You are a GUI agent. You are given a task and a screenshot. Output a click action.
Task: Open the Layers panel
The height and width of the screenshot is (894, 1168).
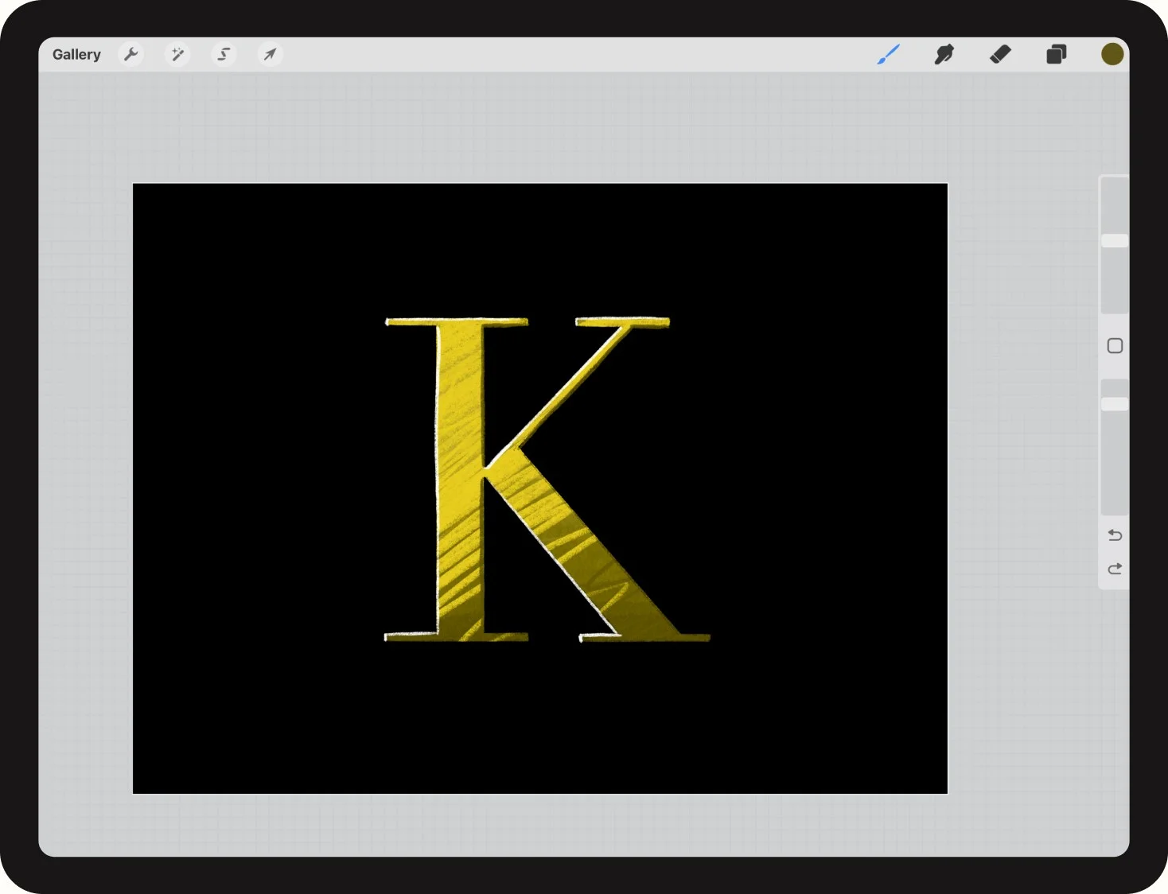click(x=1056, y=55)
